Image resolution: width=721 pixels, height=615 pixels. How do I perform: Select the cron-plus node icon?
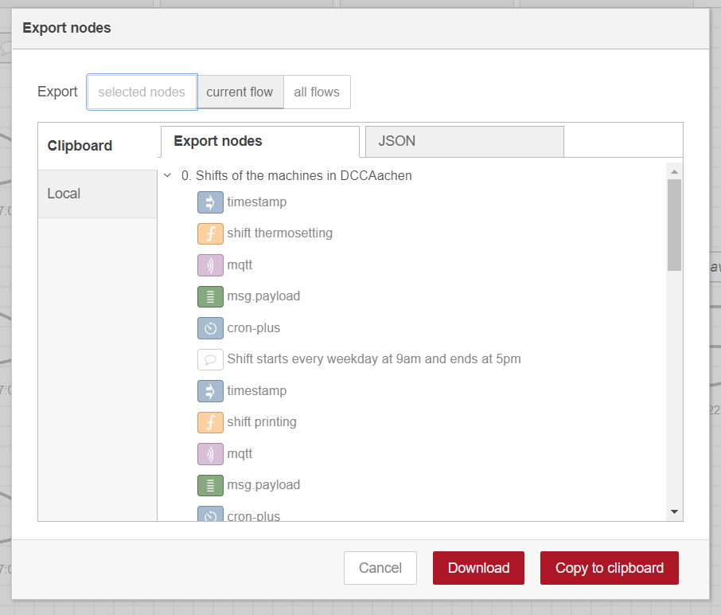pos(210,327)
